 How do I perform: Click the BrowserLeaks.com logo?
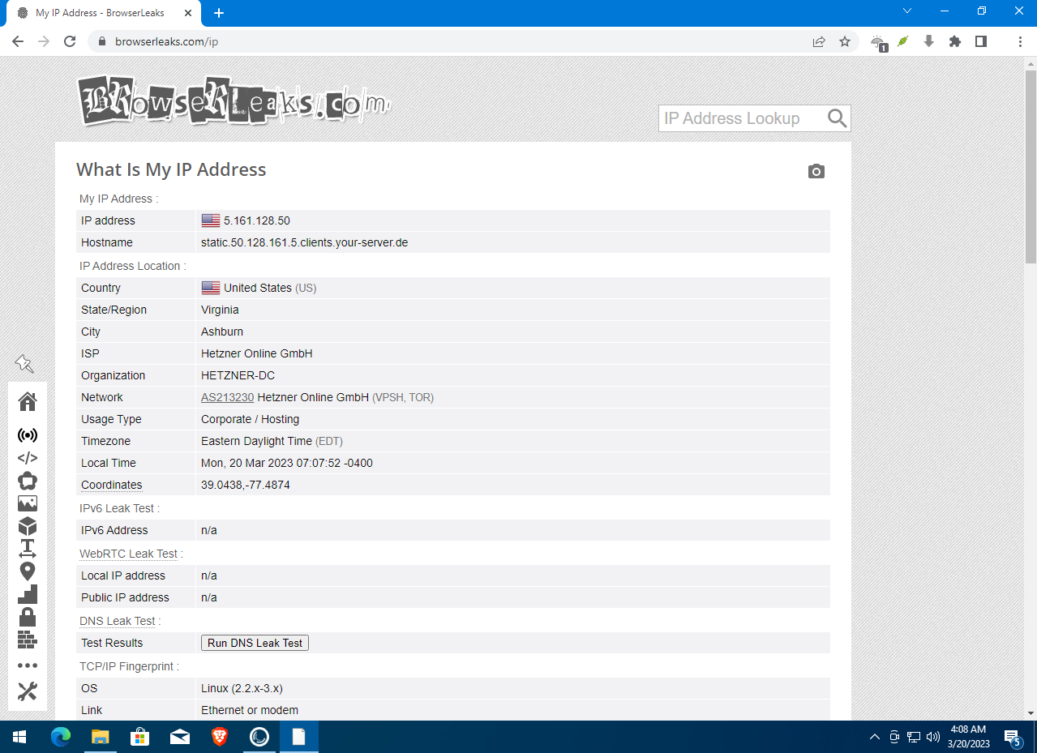pos(234,101)
